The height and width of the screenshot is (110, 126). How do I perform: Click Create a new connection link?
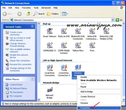16,34
